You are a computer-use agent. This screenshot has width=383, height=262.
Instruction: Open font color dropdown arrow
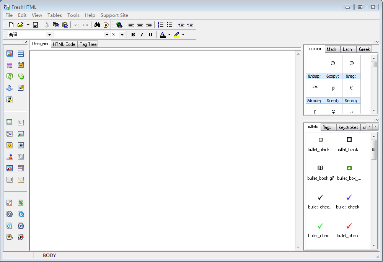[169, 35]
